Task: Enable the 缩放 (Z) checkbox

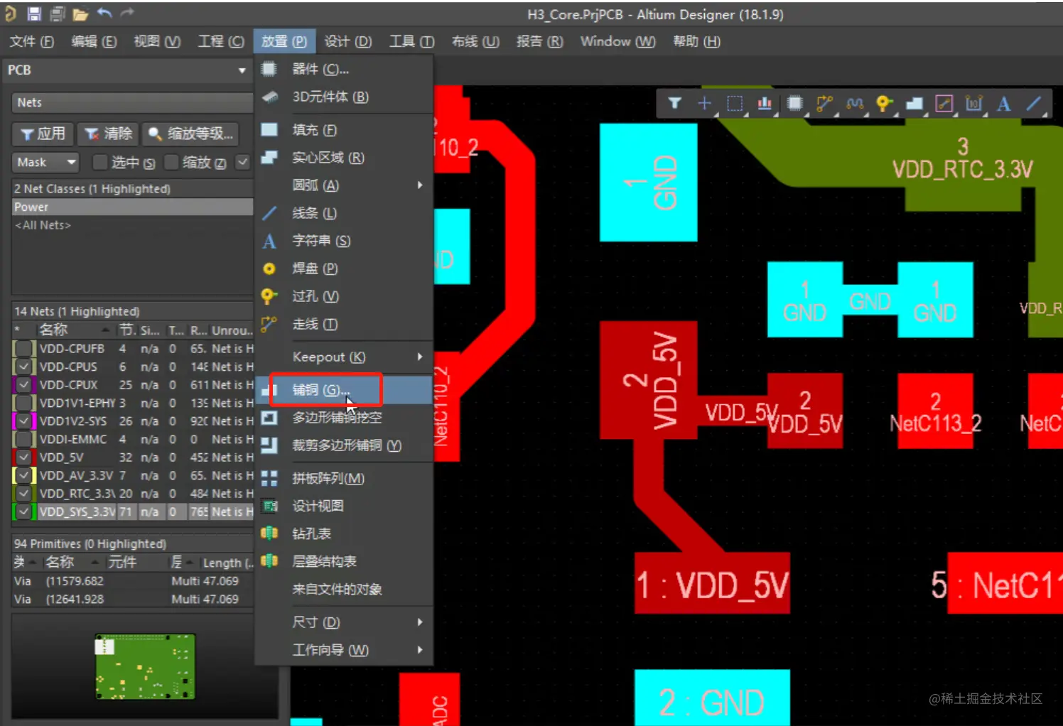Action: coord(171,163)
